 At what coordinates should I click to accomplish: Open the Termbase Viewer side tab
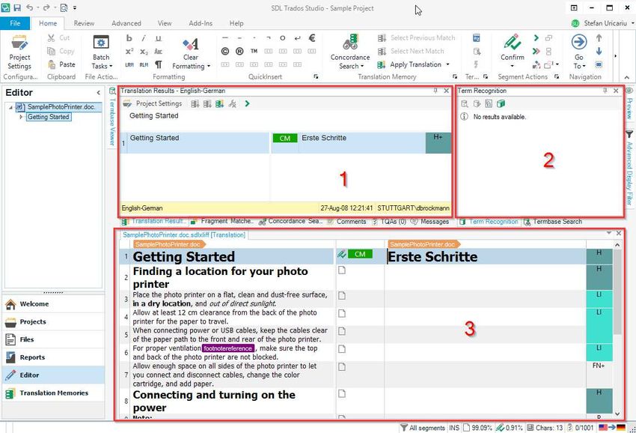click(x=112, y=118)
